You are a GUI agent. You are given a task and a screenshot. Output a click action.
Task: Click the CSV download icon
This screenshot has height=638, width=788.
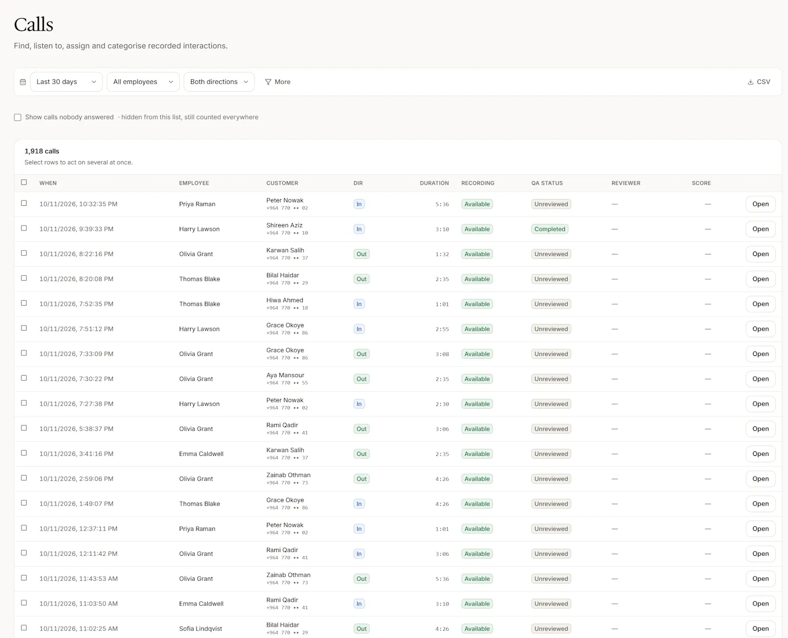pos(751,82)
